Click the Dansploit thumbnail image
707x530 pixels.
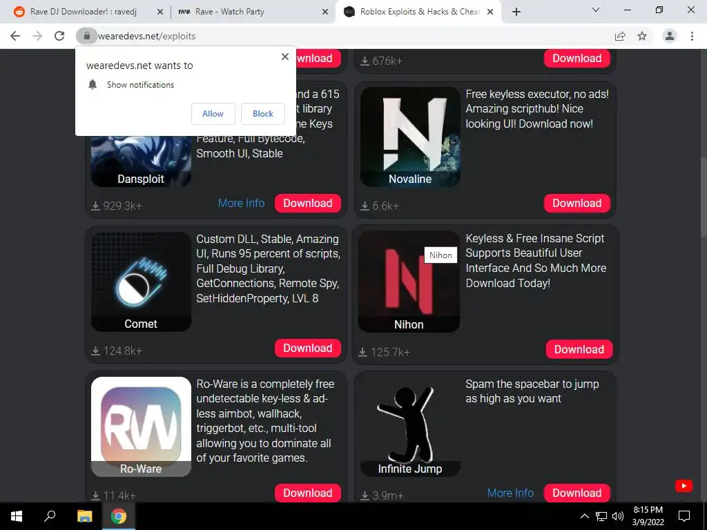(x=141, y=161)
